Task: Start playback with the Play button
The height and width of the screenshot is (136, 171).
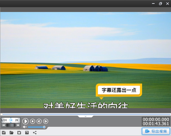Action: pyautogui.click(x=25, y=121)
